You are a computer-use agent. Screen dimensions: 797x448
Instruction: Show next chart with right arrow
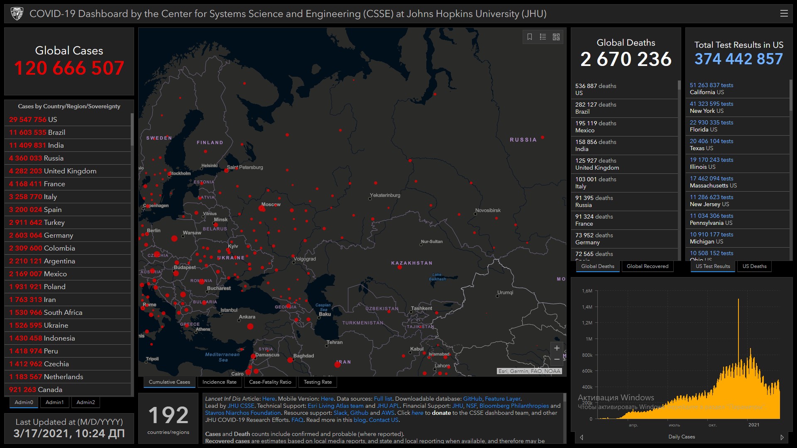782,437
